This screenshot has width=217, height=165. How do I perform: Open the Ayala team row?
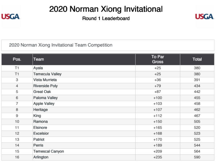(38, 68)
